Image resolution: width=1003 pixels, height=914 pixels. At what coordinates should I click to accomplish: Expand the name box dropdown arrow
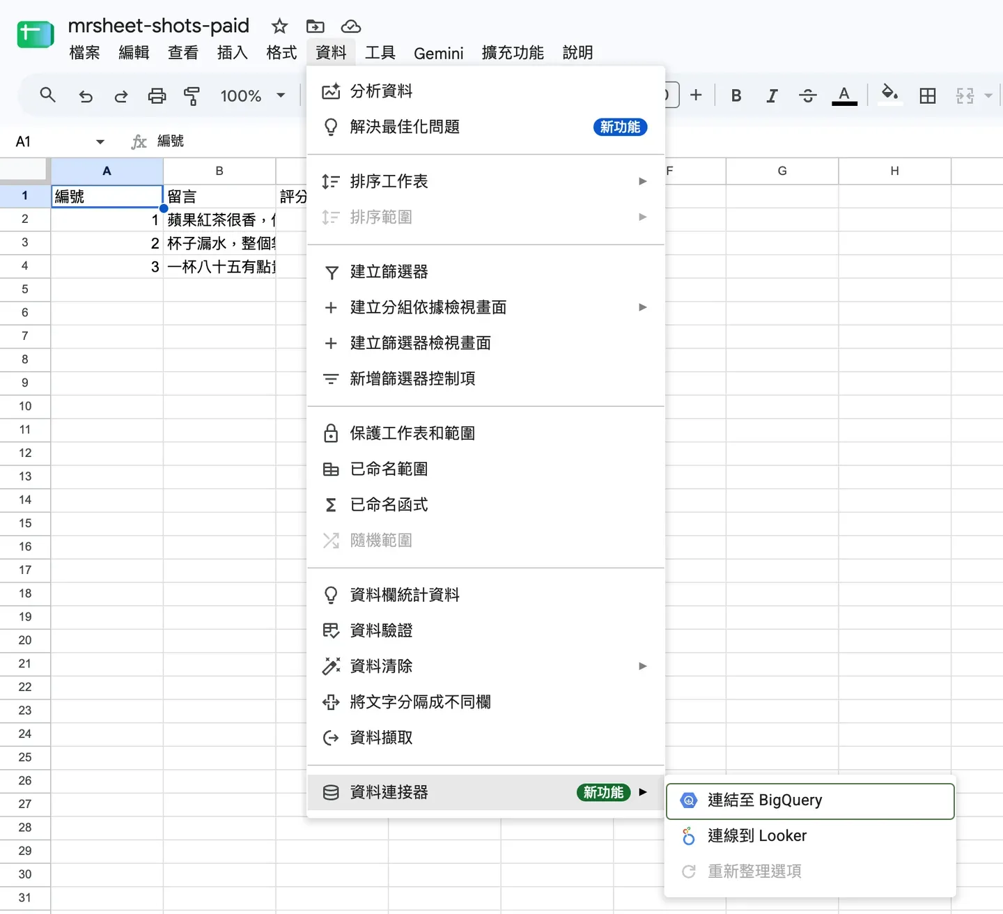click(x=100, y=141)
